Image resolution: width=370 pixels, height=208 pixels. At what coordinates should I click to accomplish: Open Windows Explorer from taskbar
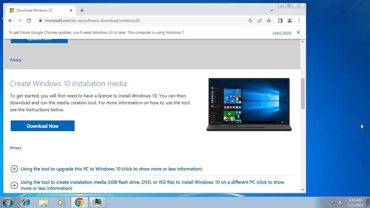click(x=44, y=202)
